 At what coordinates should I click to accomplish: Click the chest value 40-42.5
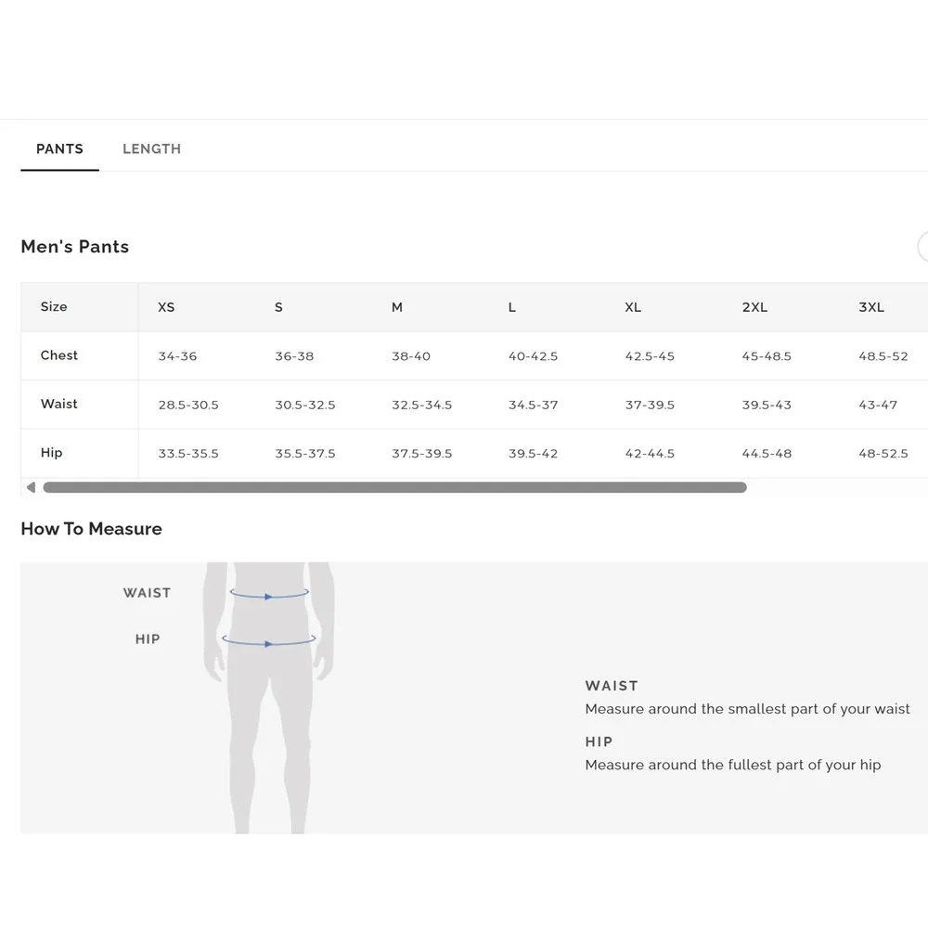coord(534,356)
